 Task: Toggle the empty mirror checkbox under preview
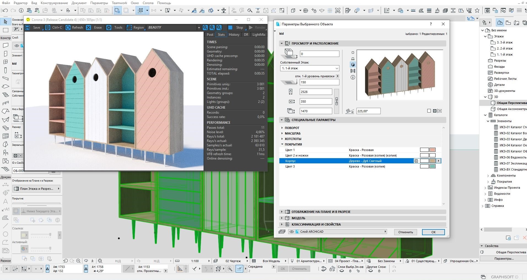(x=429, y=111)
